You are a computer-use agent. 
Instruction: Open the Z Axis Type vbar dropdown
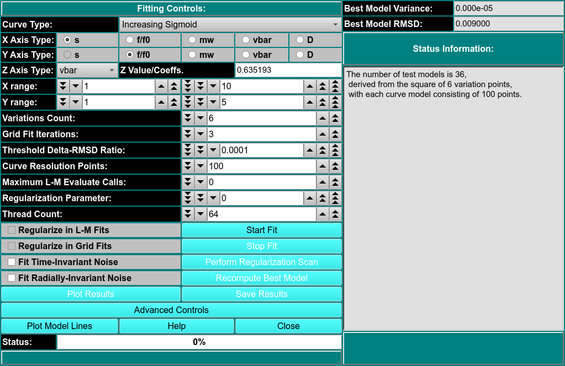pos(87,71)
